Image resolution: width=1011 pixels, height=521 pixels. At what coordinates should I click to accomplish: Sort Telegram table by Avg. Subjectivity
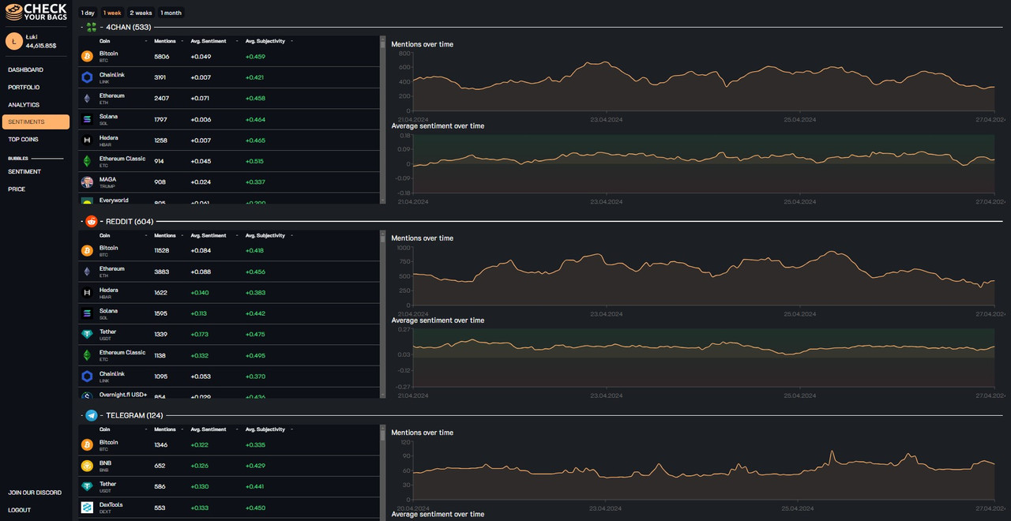click(265, 429)
